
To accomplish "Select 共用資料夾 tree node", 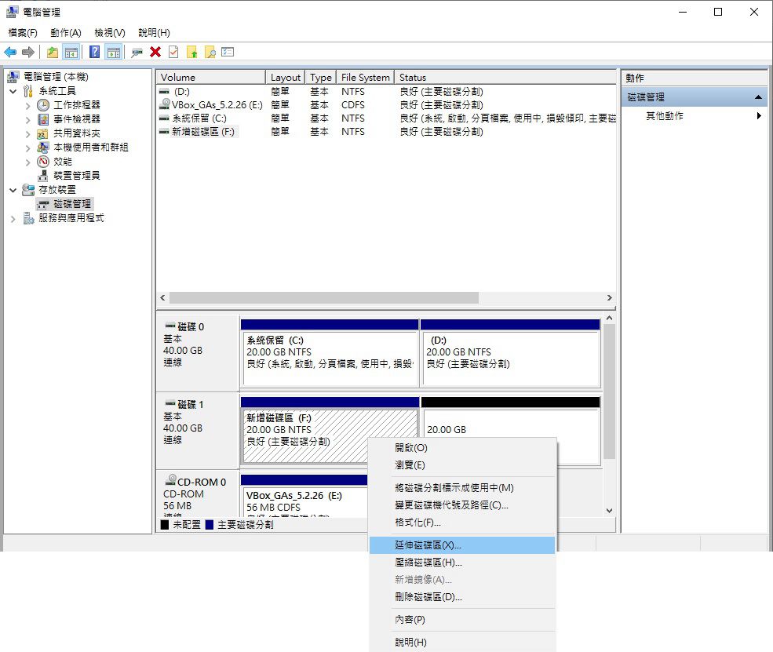I will (77, 133).
